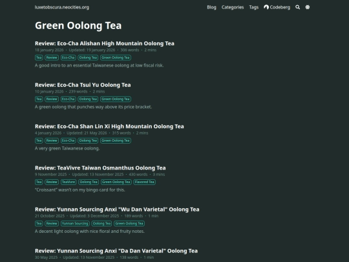Click text 'A very green Taiwanese oolong.'
The image size is (349, 262).
click(67, 148)
